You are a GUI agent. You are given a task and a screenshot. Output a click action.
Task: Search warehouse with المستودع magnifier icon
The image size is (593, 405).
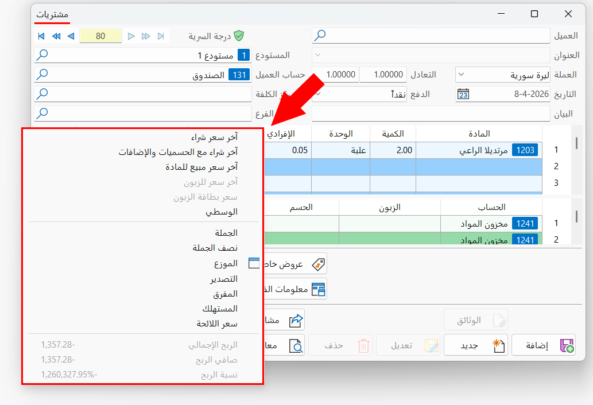coord(42,54)
